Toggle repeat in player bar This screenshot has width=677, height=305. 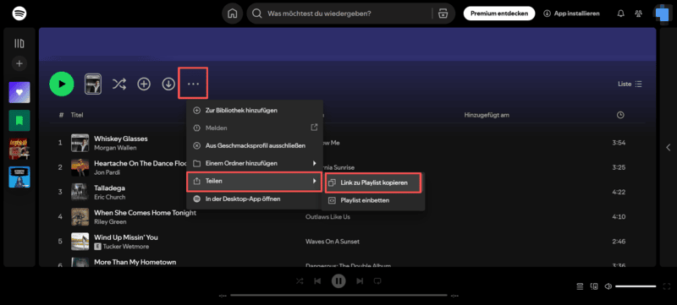coord(377,281)
